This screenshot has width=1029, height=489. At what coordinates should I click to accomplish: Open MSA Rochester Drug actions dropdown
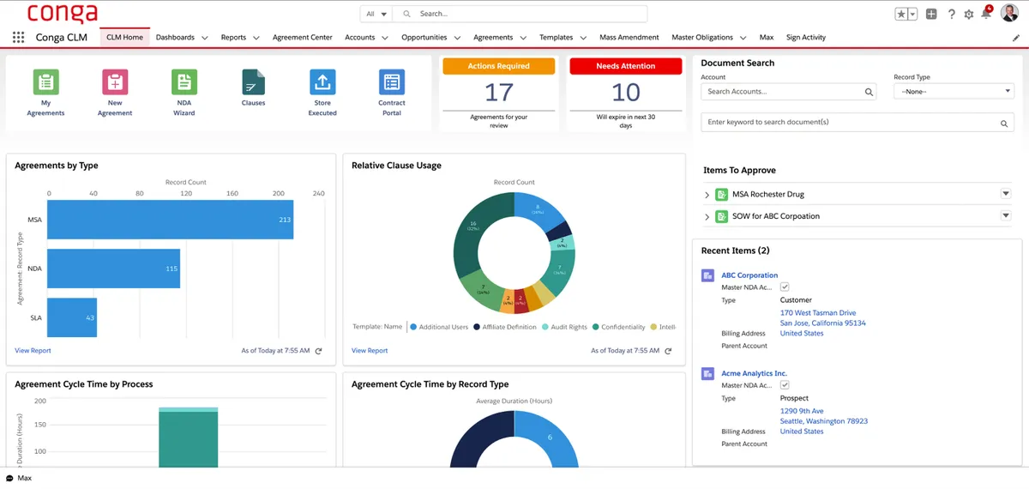click(1007, 194)
